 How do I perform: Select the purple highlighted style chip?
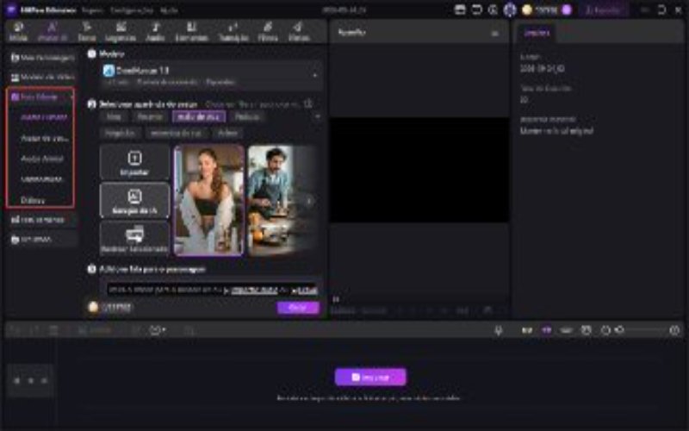coord(199,116)
